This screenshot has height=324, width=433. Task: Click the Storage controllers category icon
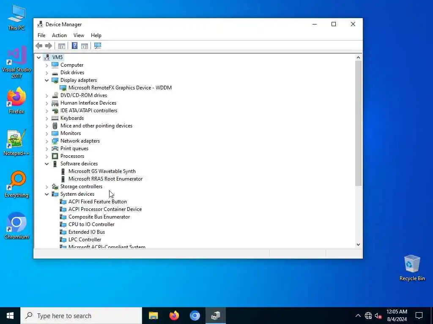point(55,186)
